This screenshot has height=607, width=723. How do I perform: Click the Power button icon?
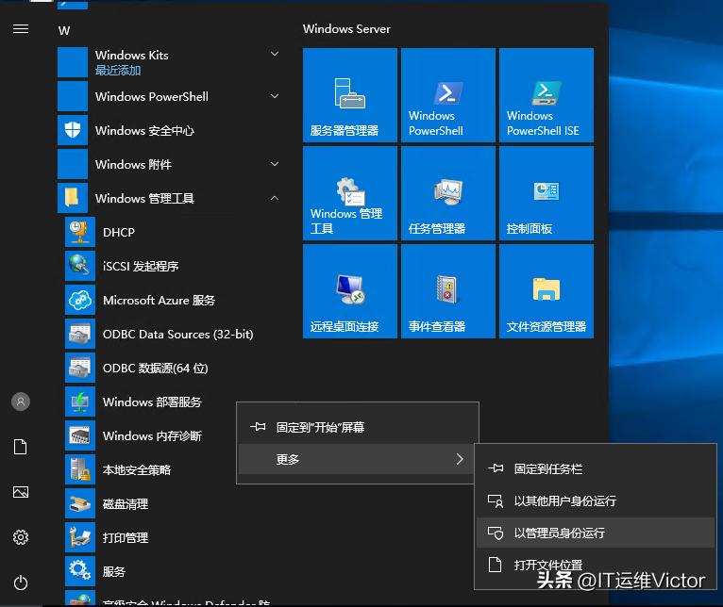tap(20, 582)
